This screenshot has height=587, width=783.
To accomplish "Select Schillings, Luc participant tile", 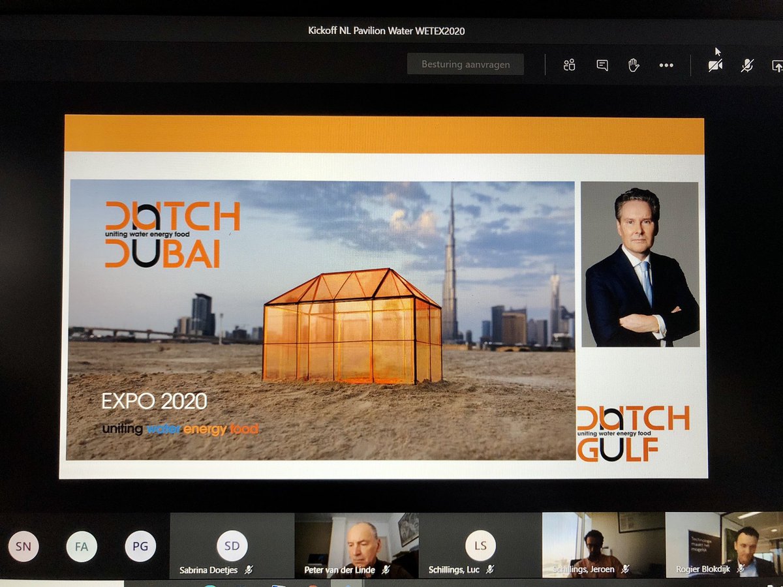I will 479,545.
